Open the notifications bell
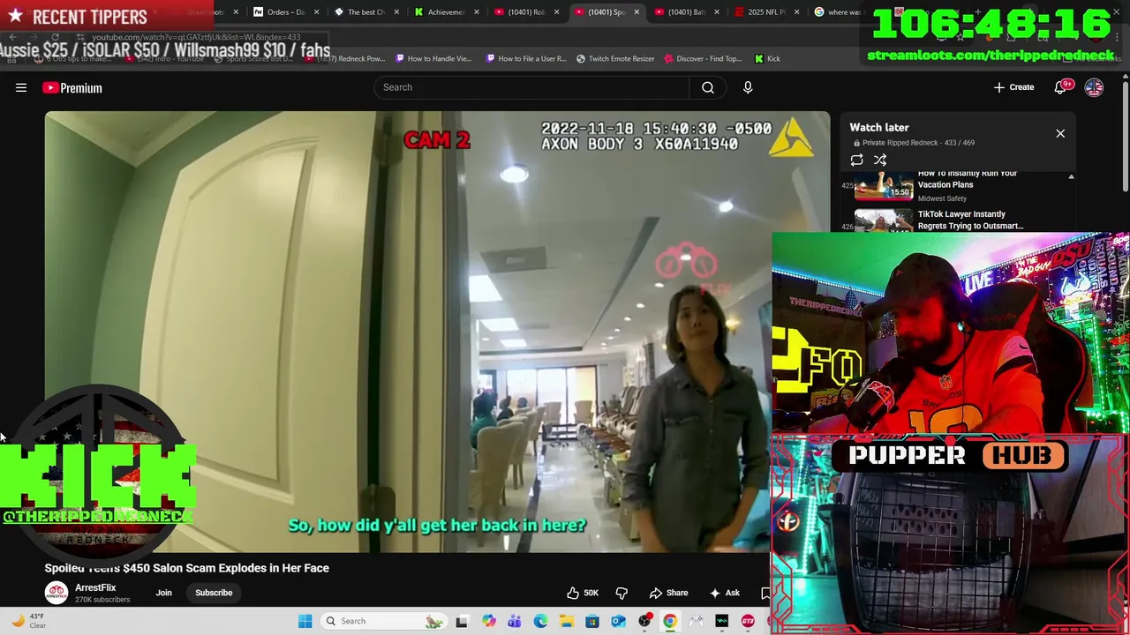Viewport: 1130px width, 635px height. point(1061,87)
